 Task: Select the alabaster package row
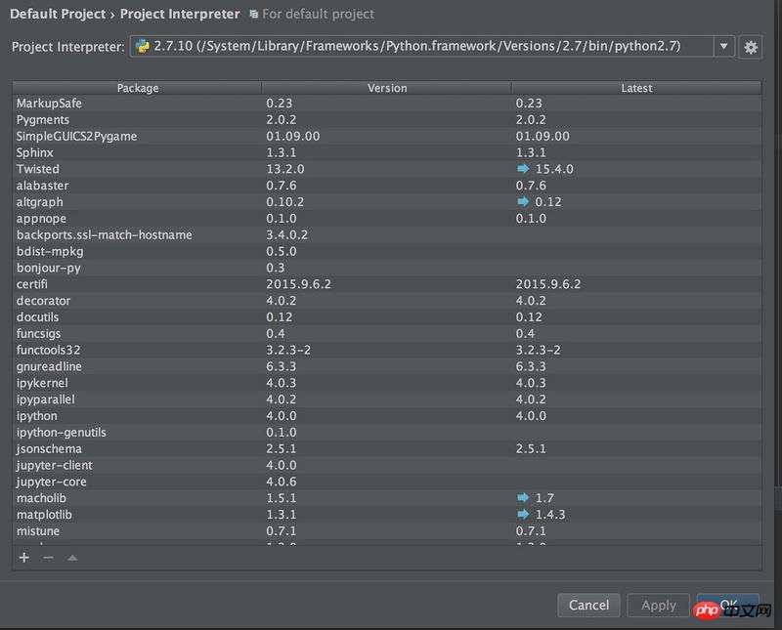point(387,186)
